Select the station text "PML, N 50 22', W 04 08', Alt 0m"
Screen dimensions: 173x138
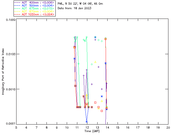tap(80, 4)
